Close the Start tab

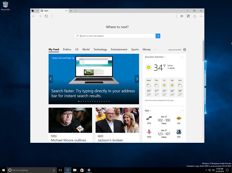point(66,11)
